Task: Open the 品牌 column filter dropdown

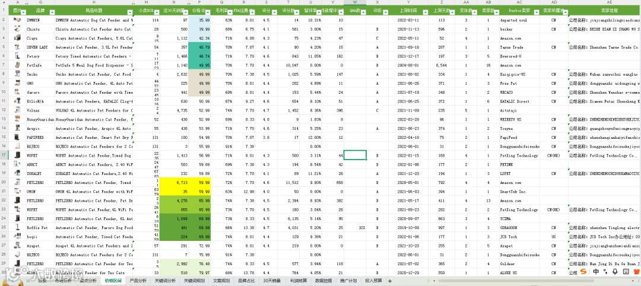Action: pyautogui.click(x=50, y=12)
